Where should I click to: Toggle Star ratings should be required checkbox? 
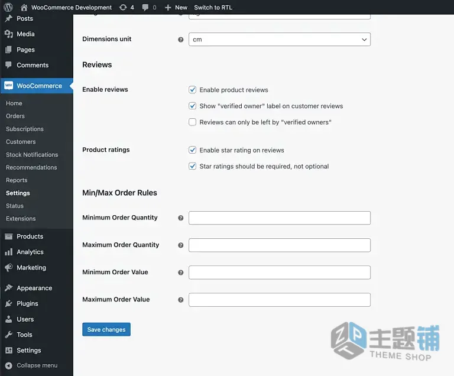192,166
